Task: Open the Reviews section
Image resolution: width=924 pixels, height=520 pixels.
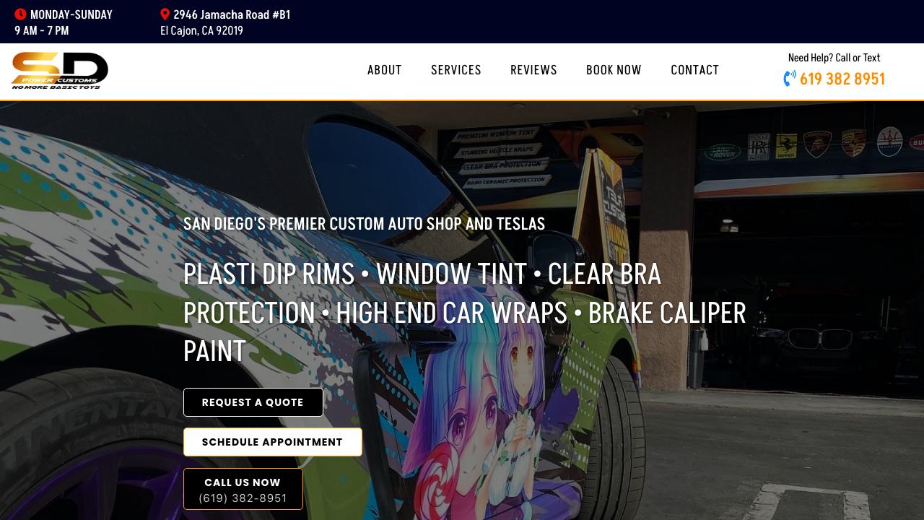Action: pos(533,70)
